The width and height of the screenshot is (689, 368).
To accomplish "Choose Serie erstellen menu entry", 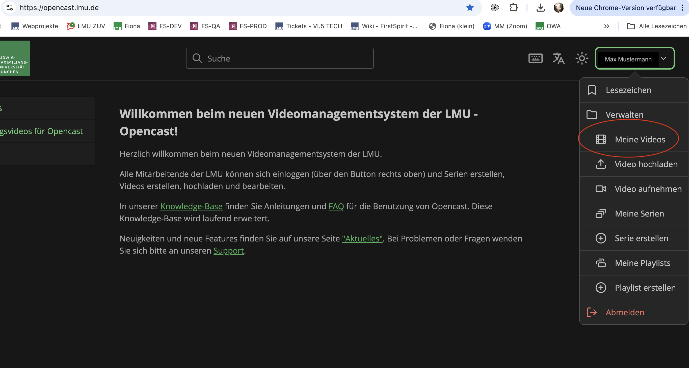I will pyautogui.click(x=634, y=238).
